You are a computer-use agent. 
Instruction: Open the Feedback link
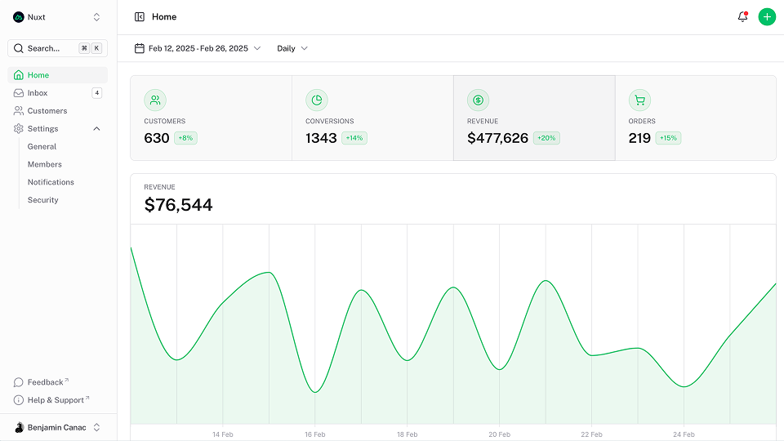[x=45, y=382]
